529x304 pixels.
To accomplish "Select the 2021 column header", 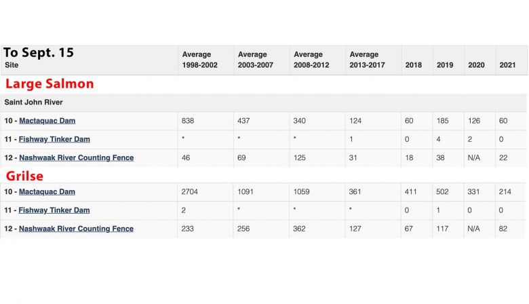I will click(507, 65).
